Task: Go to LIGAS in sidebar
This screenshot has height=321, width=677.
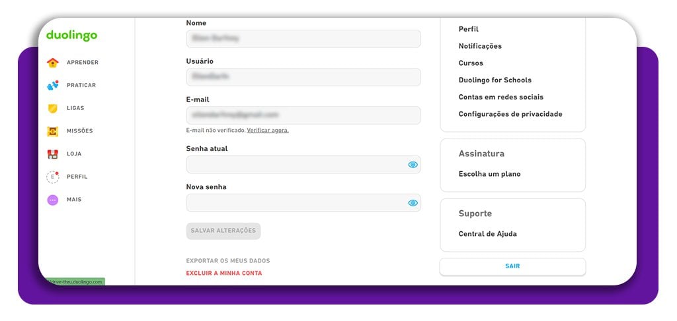Action: coord(75,108)
